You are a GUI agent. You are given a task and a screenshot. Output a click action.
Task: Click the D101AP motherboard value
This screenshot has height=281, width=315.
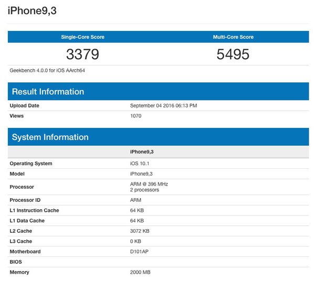(139, 252)
